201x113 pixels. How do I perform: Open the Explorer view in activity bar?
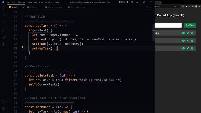coord(3,8)
